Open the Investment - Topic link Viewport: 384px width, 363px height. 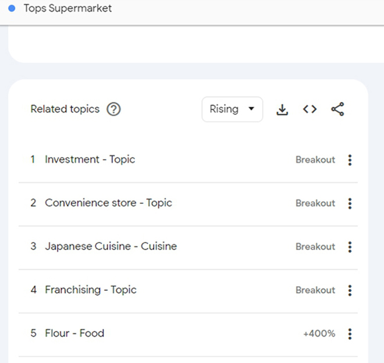[x=90, y=159]
